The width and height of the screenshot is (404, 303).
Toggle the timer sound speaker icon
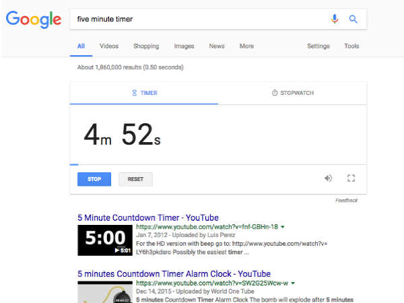point(328,178)
